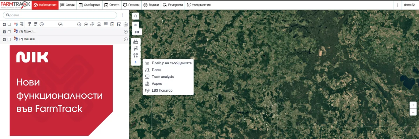Screen dimensions: 419x139
Task: Switch to the Водачи drivers tab
Action: point(151,5)
